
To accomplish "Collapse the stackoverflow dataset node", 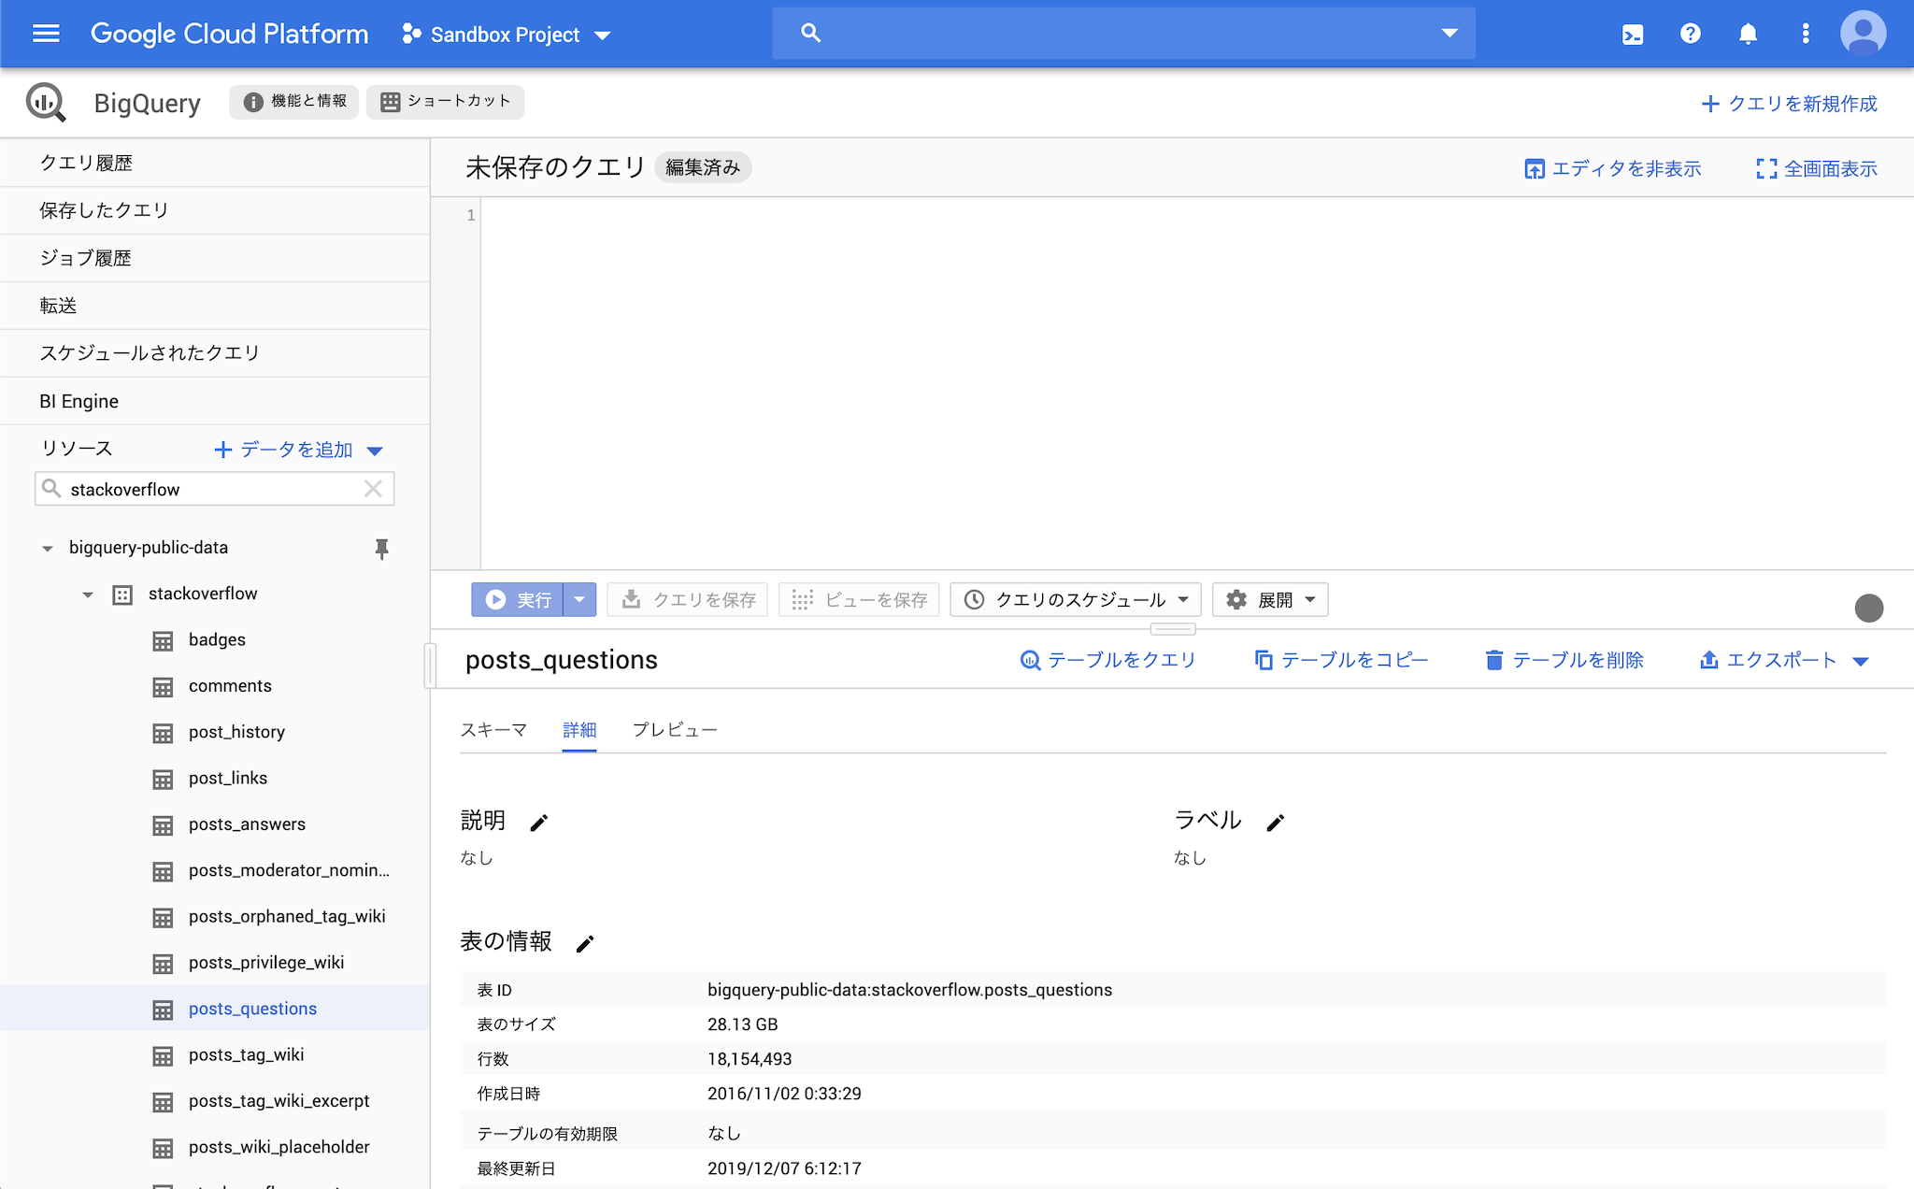I will (x=87, y=594).
